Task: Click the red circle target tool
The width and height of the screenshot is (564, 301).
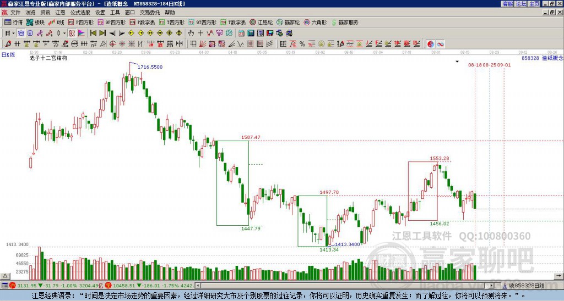Action: [x=112, y=44]
